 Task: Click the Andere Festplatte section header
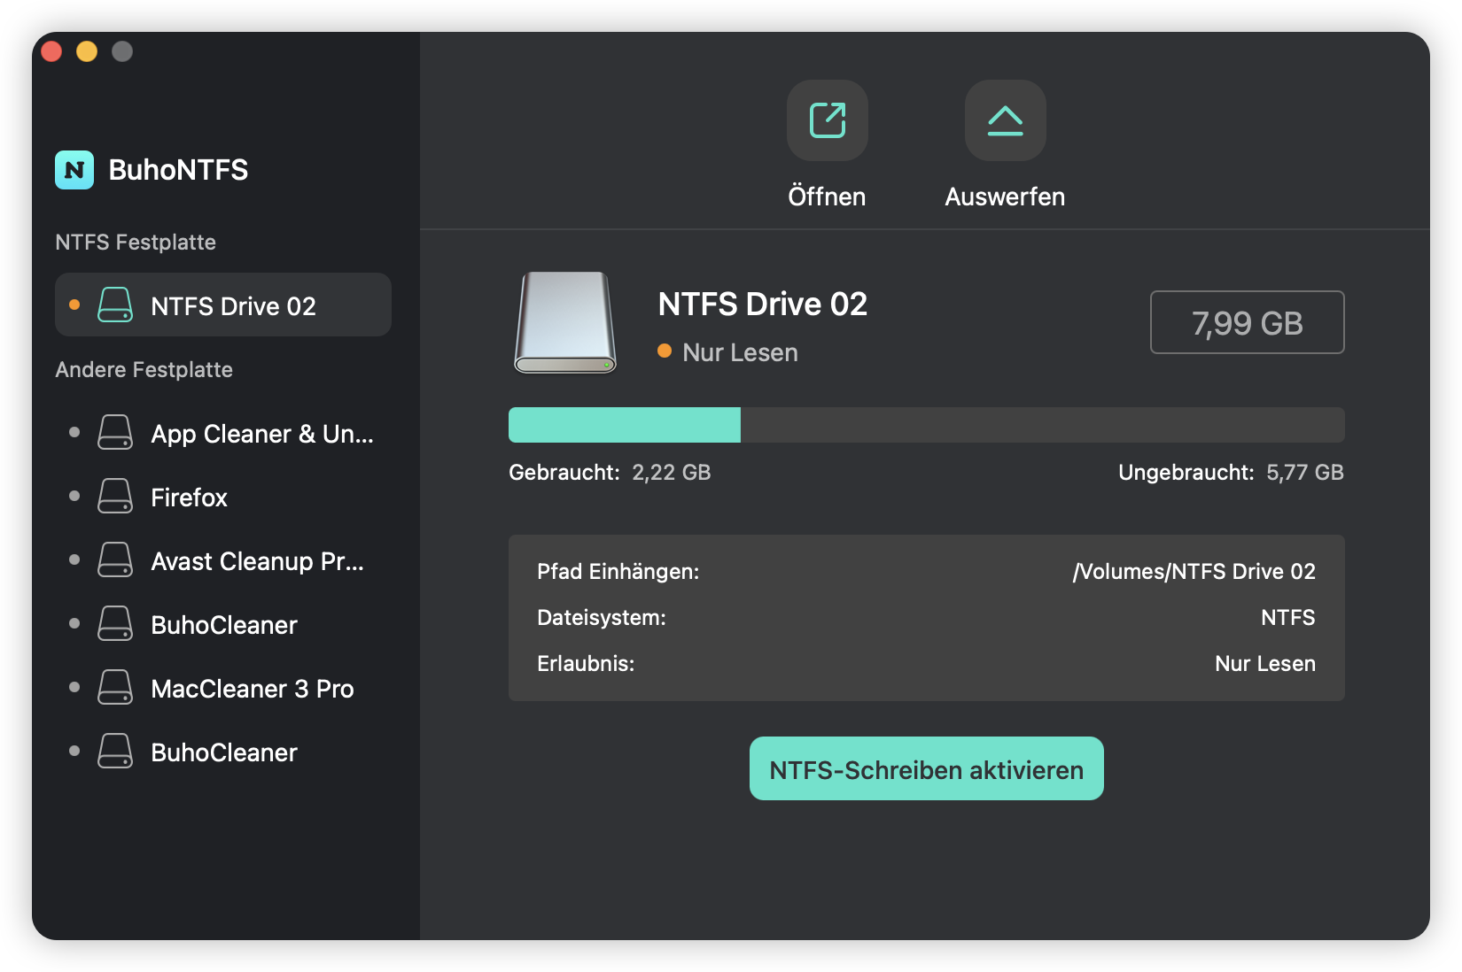pos(144,369)
